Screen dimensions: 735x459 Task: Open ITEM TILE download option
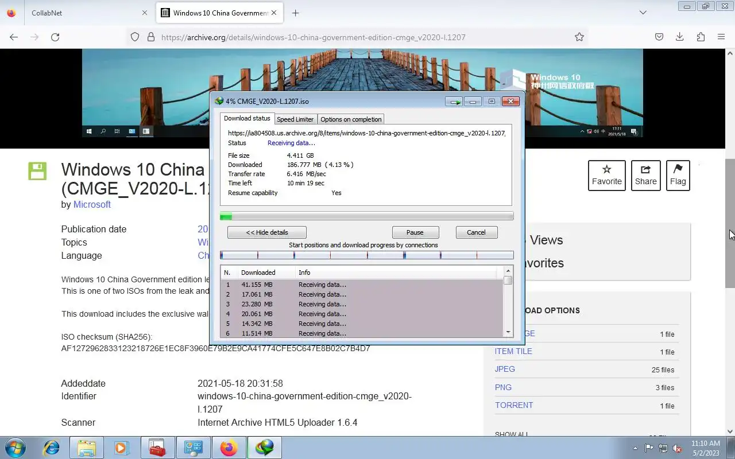tap(513, 351)
